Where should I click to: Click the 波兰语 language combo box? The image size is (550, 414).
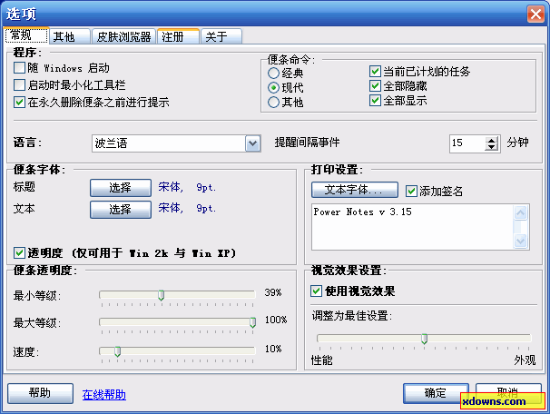(x=176, y=143)
